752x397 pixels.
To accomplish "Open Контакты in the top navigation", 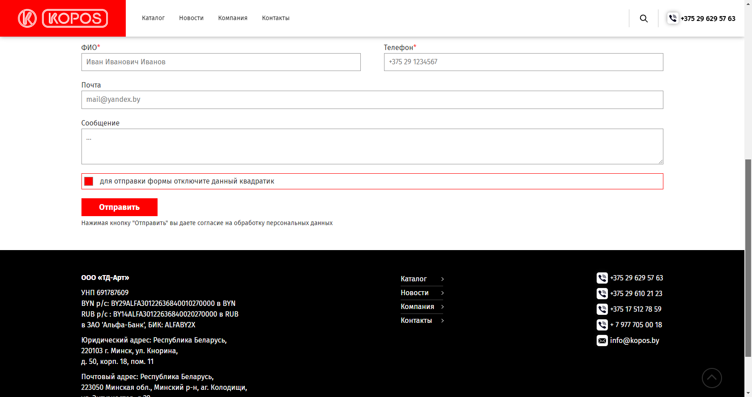I will (276, 18).
